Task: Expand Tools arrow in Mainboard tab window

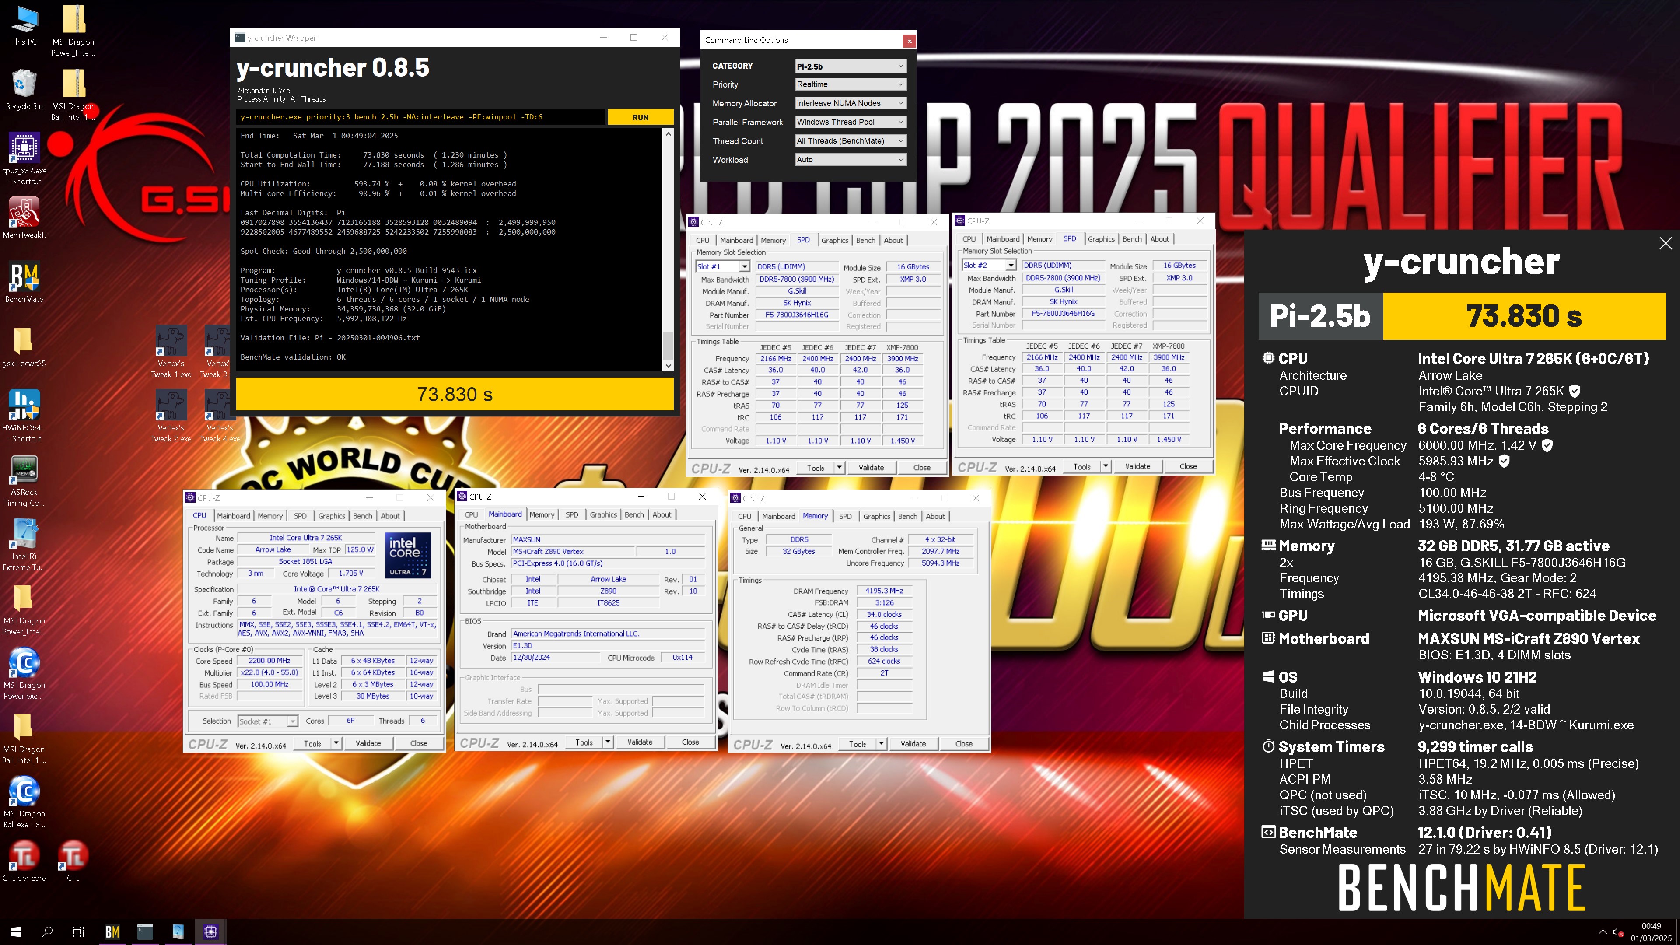Action: click(608, 742)
